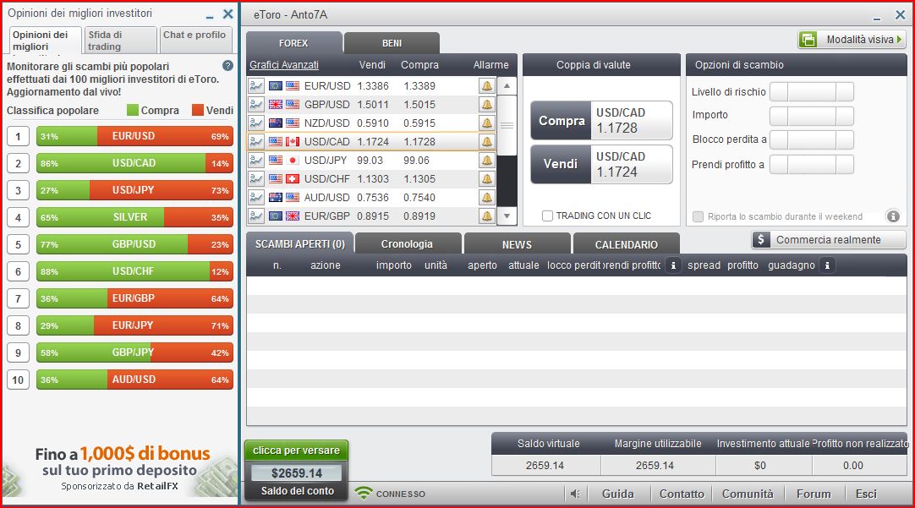This screenshot has height=508, width=915.
Task: Open the chart icon for USD/CHF
Action: [x=256, y=179]
